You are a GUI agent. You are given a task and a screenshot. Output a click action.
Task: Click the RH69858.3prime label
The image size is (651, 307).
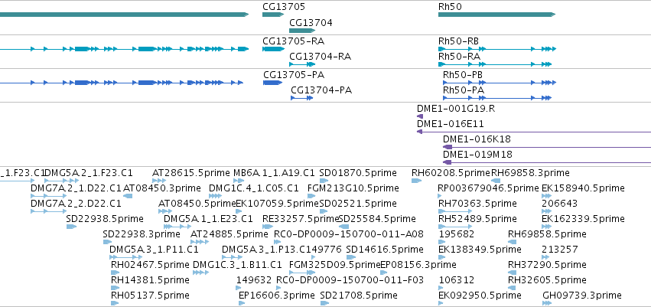(x=531, y=173)
